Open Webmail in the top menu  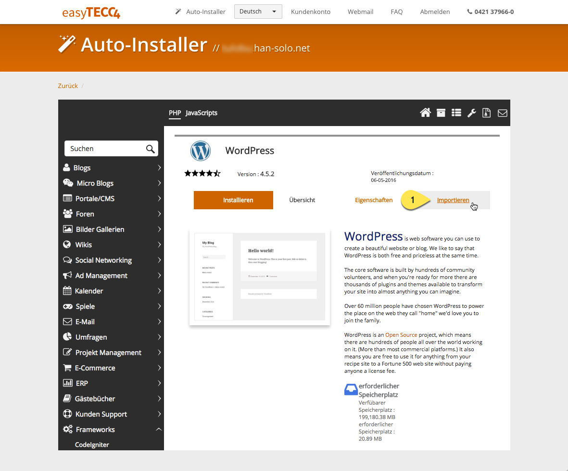tap(360, 12)
